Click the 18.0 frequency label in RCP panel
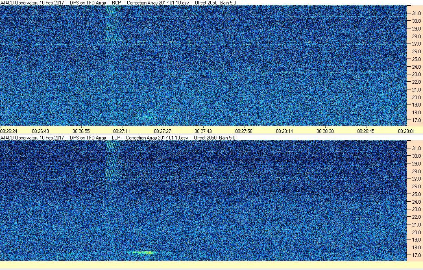The width and height of the screenshot is (423, 270). 416,113
